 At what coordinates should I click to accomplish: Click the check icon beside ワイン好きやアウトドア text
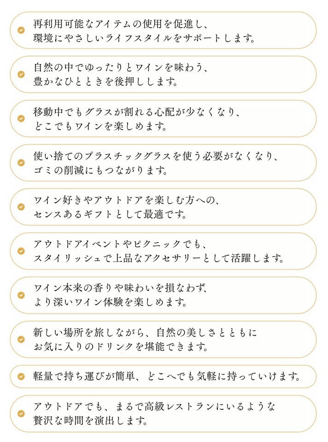point(21,207)
